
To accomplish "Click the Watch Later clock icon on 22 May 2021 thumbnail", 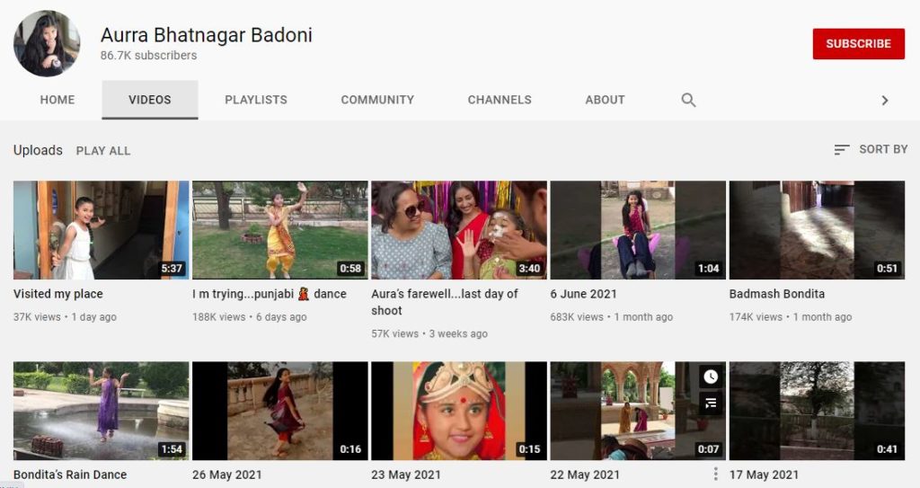I will (711, 377).
